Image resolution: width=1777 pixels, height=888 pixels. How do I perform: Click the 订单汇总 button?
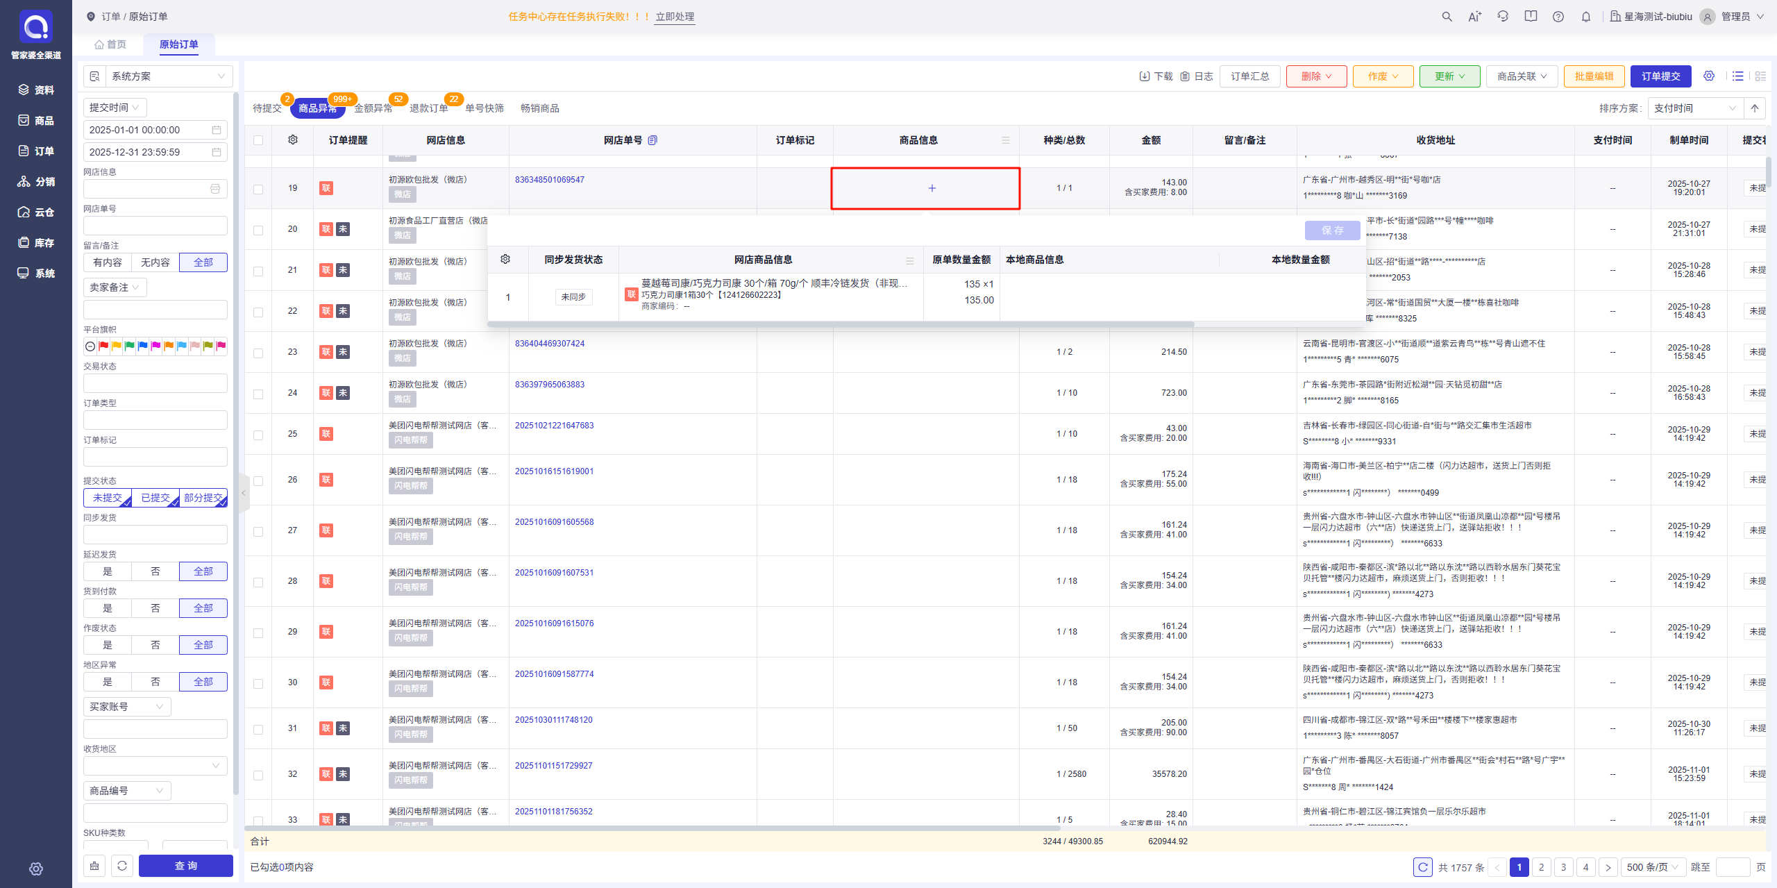pyautogui.click(x=1250, y=76)
